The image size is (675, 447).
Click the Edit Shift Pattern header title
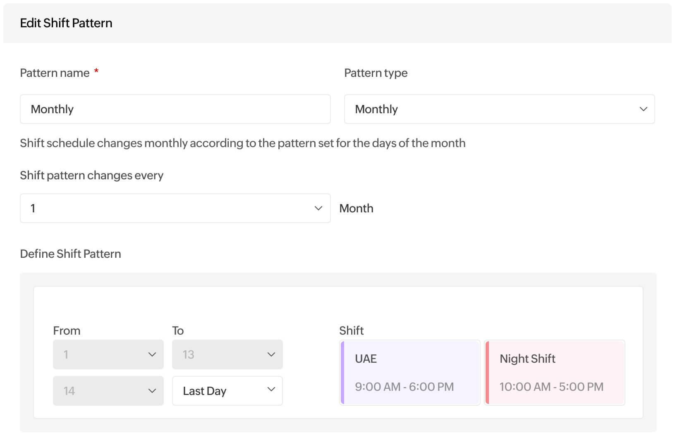(x=66, y=23)
